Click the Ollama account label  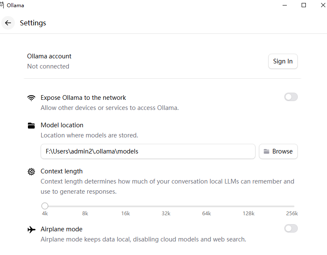pos(49,56)
